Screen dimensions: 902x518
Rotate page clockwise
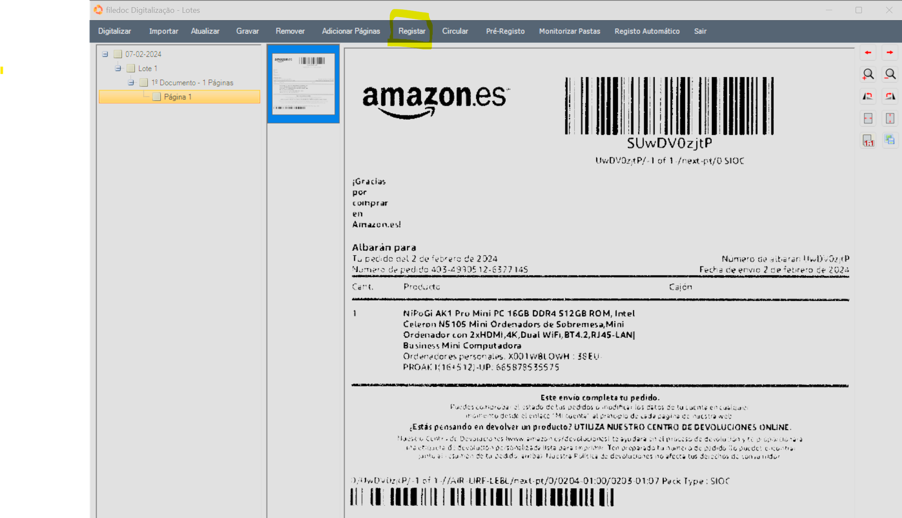pyautogui.click(x=889, y=96)
